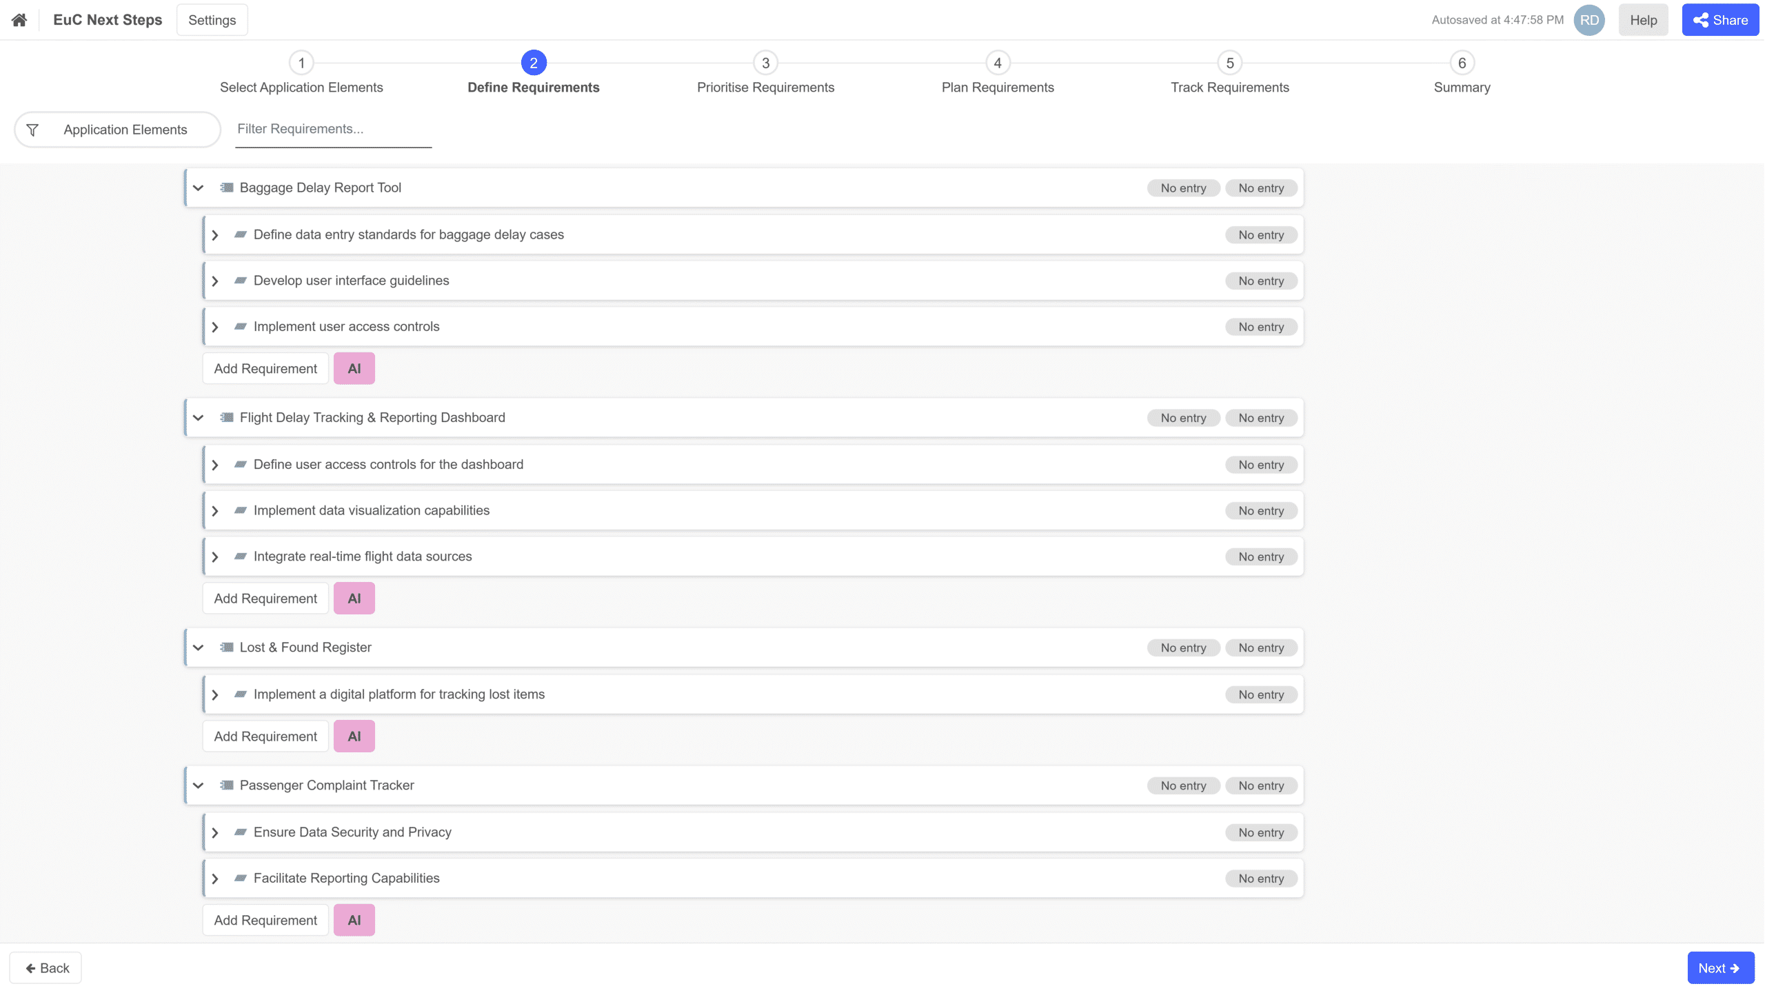This screenshot has width=1765, height=993.
Task: Go to step 3 Prioritise Requirements
Action: (765, 63)
